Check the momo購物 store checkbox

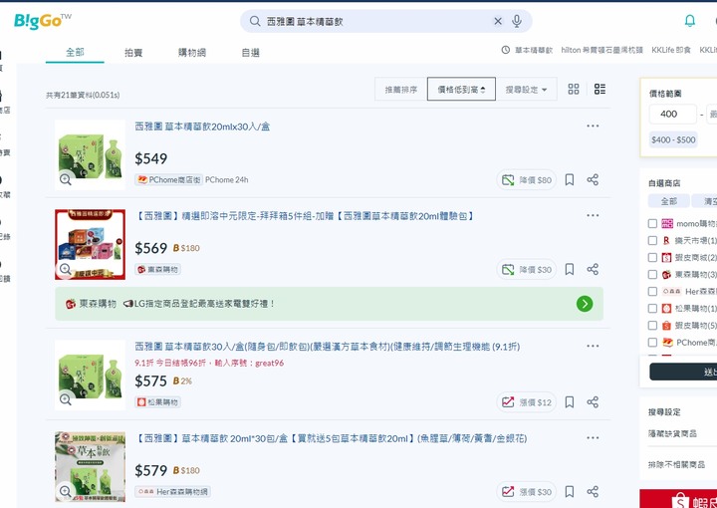click(652, 223)
